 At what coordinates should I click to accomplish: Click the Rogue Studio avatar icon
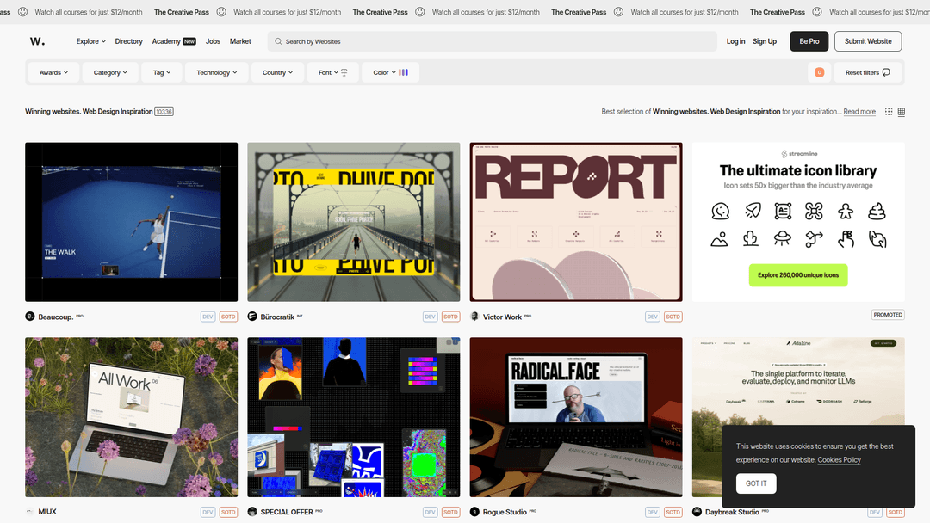coord(474,512)
